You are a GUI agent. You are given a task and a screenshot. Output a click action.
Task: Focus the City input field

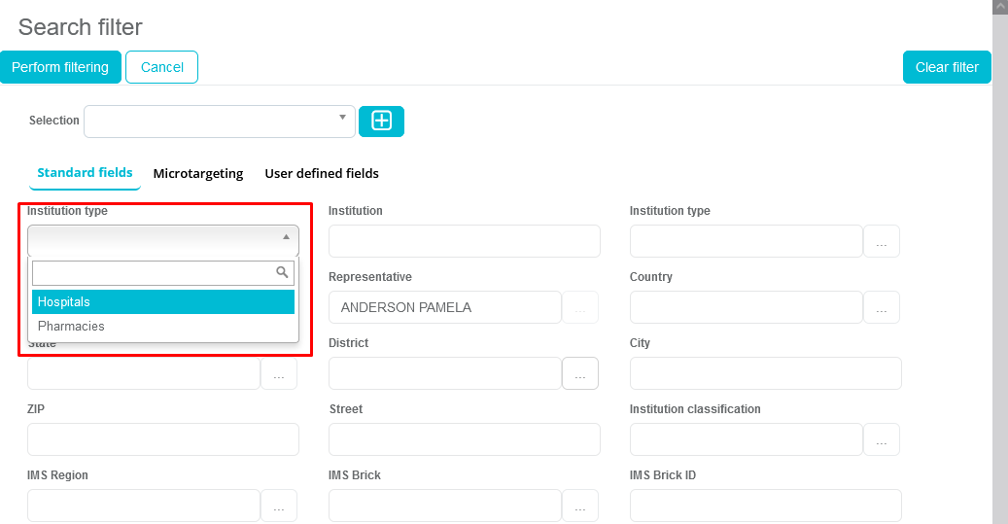pos(765,373)
